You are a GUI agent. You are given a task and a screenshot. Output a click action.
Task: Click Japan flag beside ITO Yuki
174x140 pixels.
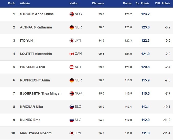(x=72, y=41)
